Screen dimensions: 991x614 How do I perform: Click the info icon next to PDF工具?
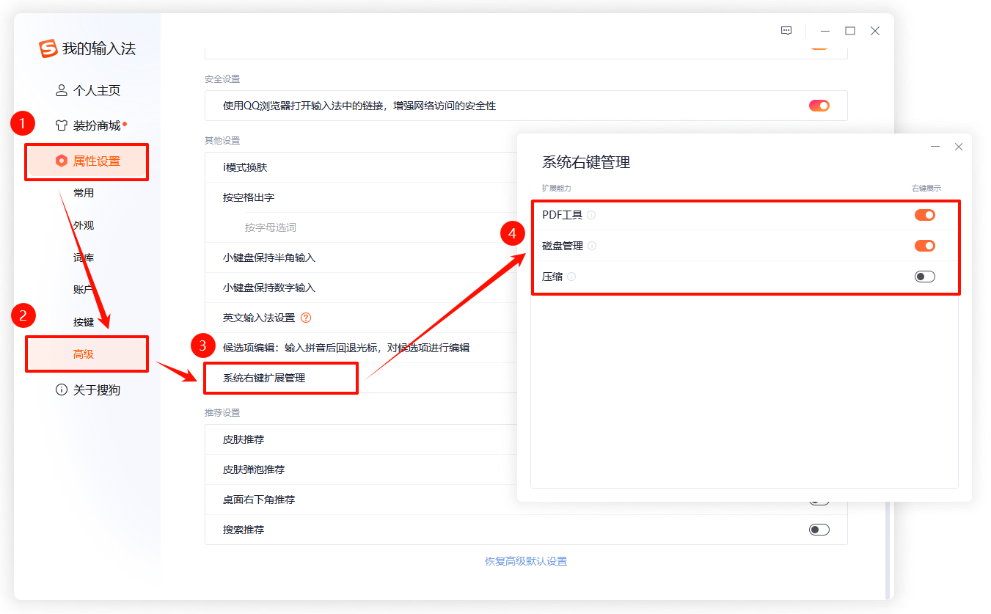click(590, 214)
